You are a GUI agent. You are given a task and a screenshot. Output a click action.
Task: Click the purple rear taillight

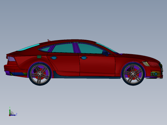(x=12, y=59)
